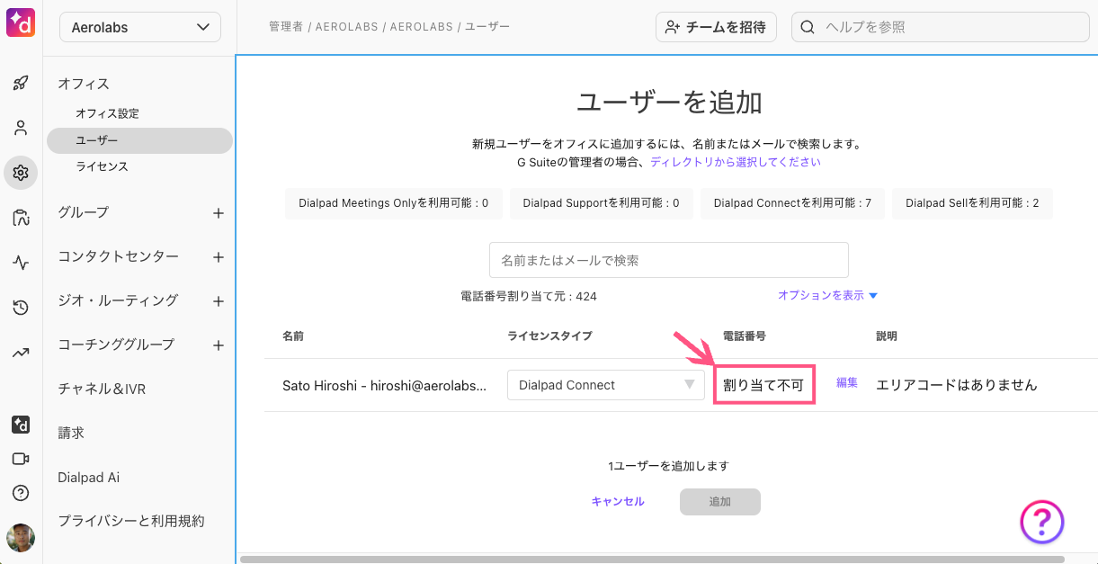Add a new グループ with plus icon
The image size is (1098, 564).
point(218,213)
